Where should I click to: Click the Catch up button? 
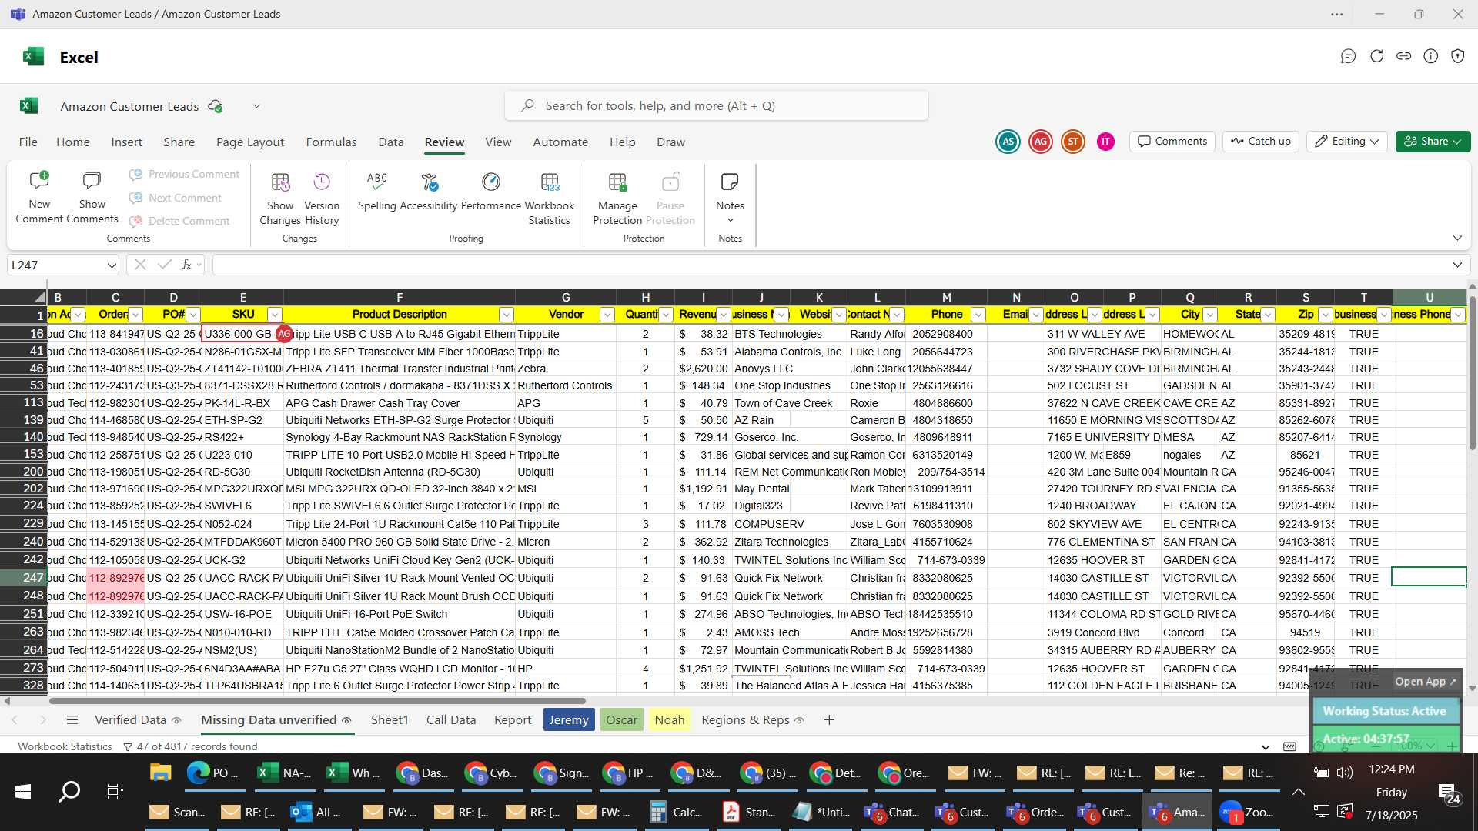pyautogui.click(x=1261, y=142)
